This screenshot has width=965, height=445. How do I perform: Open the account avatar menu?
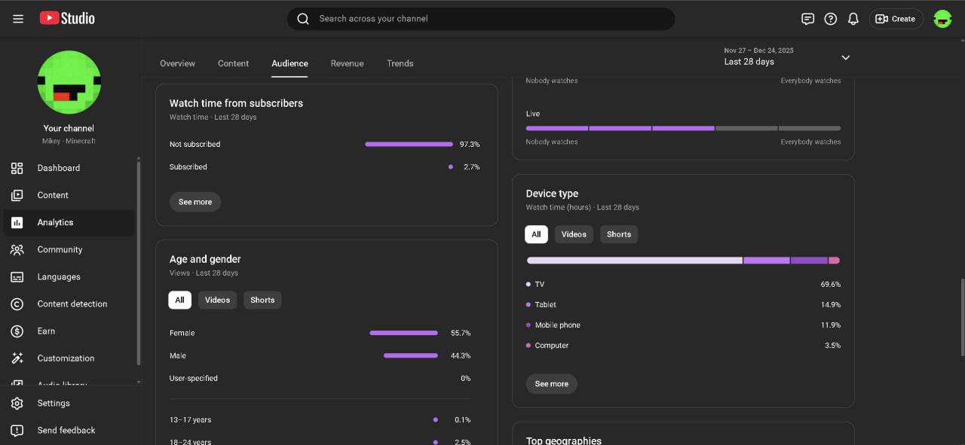tap(942, 19)
